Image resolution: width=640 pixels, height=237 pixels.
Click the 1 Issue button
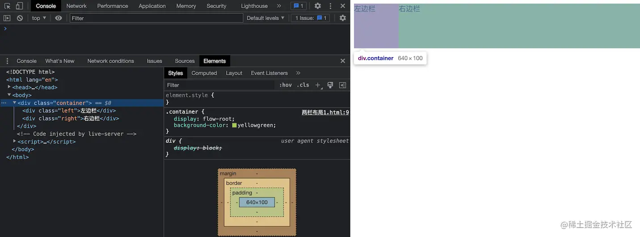311,18
